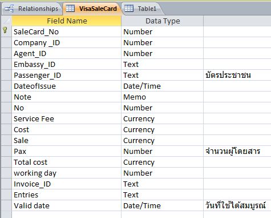The width and height of the screenshot is (271, 218).
Task: Switch to the Relationships tab
Action: pyautogui.click(x=31, y=9)
